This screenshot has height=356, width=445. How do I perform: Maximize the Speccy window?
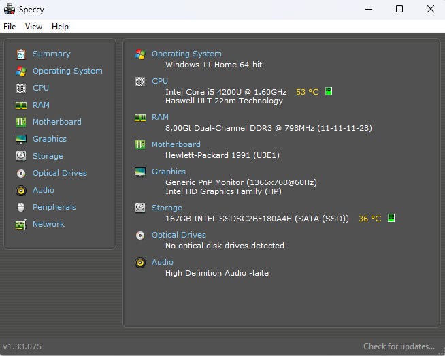pos(399,9)
